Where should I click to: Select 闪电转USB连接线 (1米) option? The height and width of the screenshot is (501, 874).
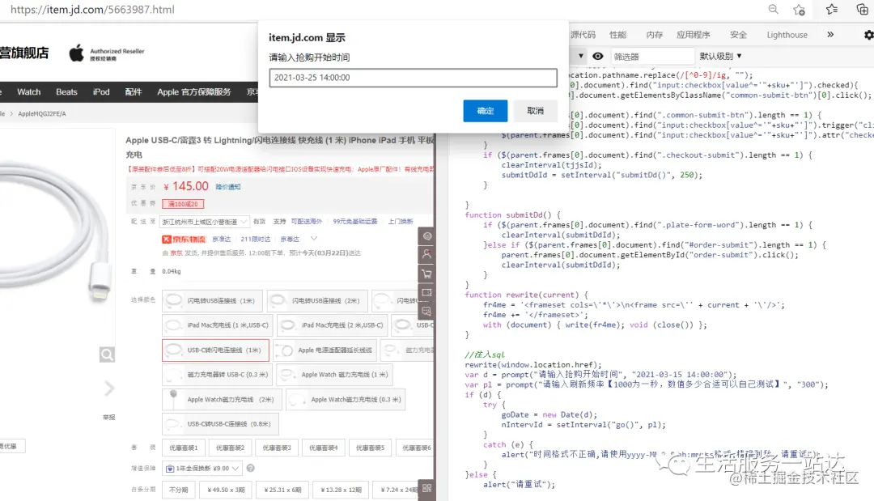pyautogui.click(x=212, y=301)
